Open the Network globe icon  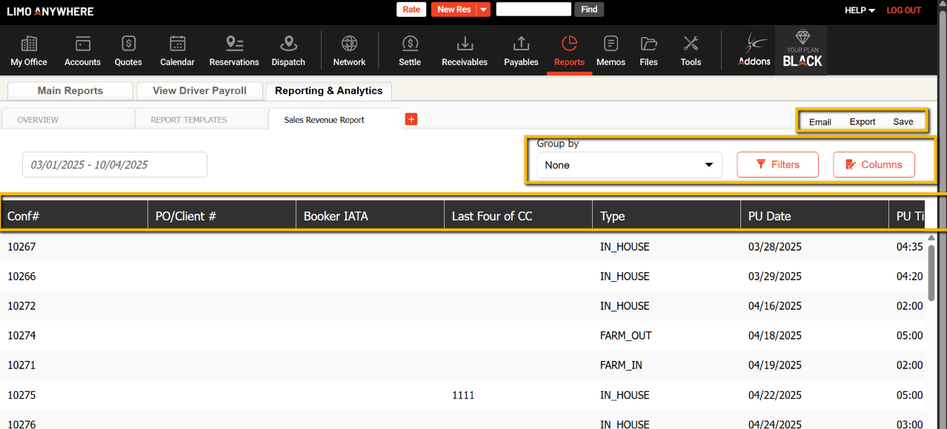pyautogui.click(x=349, y=50)
